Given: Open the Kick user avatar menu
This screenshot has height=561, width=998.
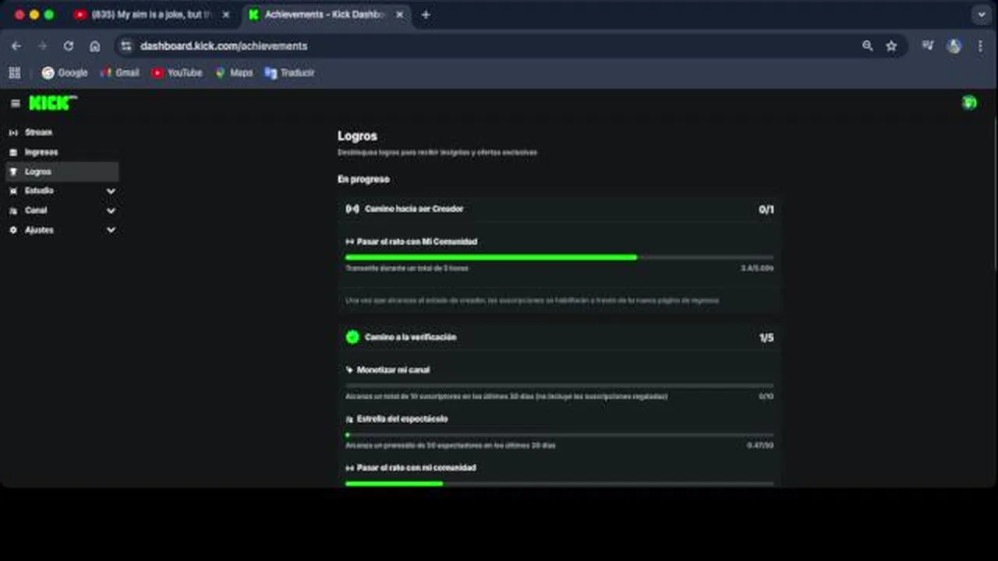Looking at the screenshot, I should pyautogui.click(x=969, y=103).
